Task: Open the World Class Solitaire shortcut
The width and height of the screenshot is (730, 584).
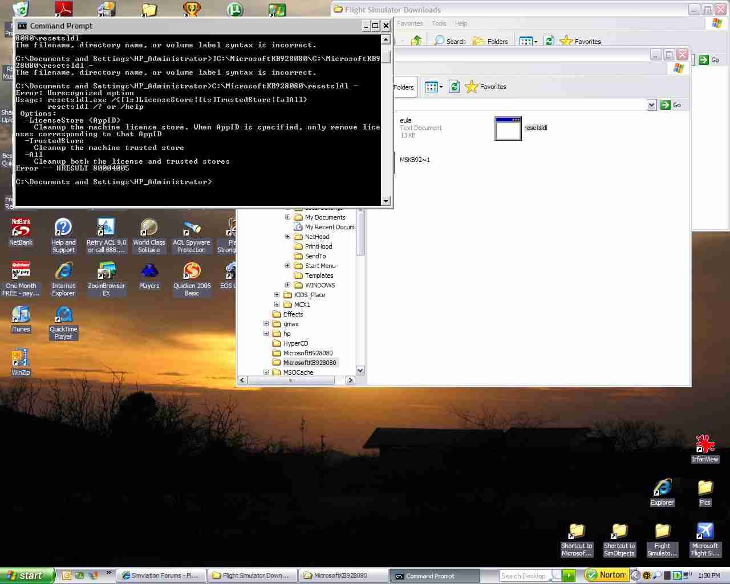Action: click(149, 228)
